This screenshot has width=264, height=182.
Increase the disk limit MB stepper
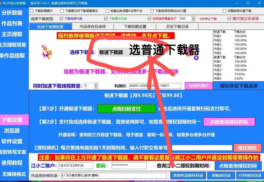(193, 17)
